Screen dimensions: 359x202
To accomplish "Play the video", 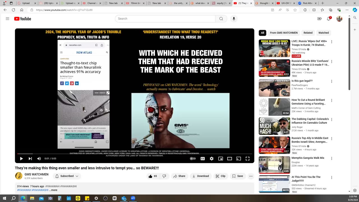I will [x=21, y=159].
